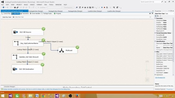Click the Alphabetical sort icon in Properties

point(158,16)
